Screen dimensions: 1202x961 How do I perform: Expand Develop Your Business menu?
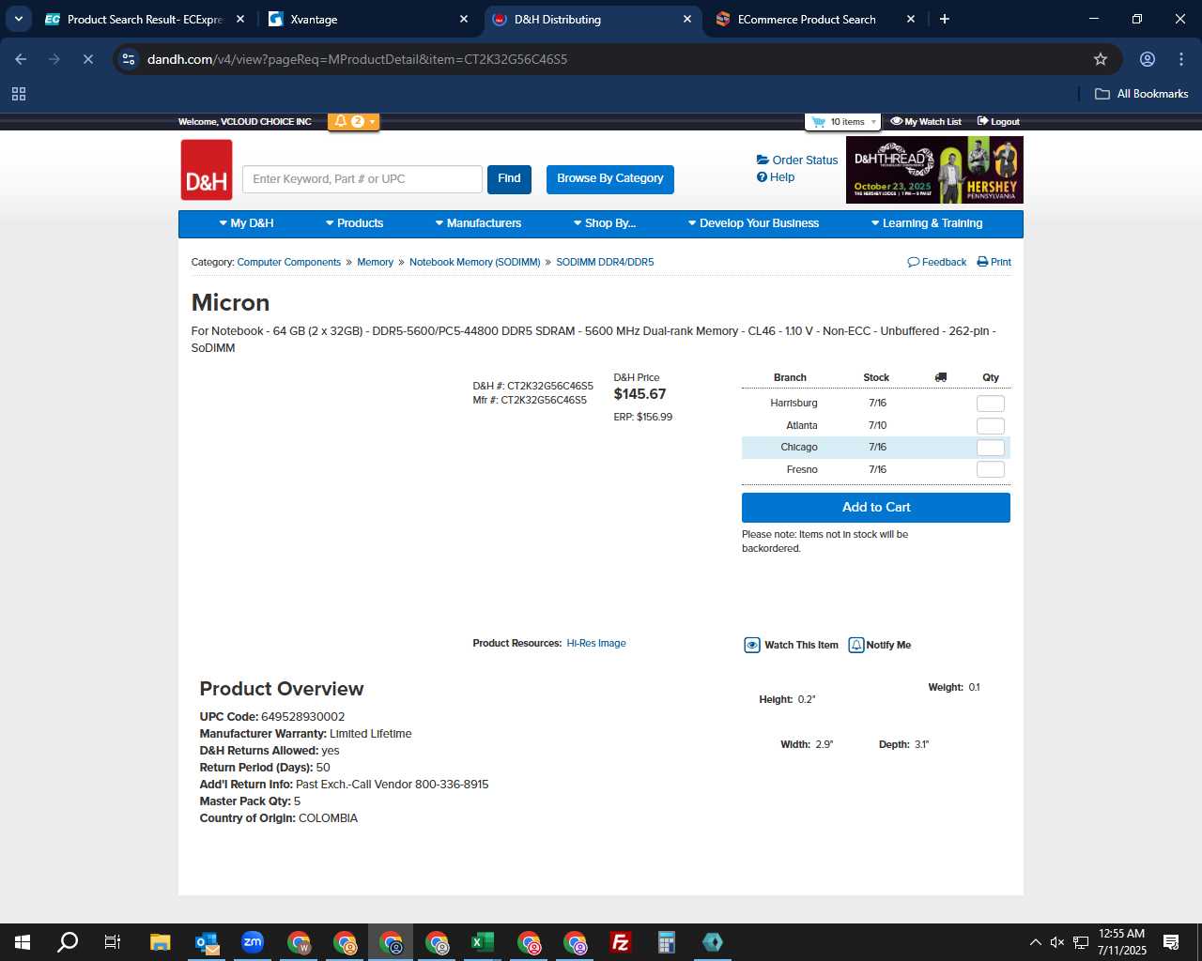pos(753,223)
